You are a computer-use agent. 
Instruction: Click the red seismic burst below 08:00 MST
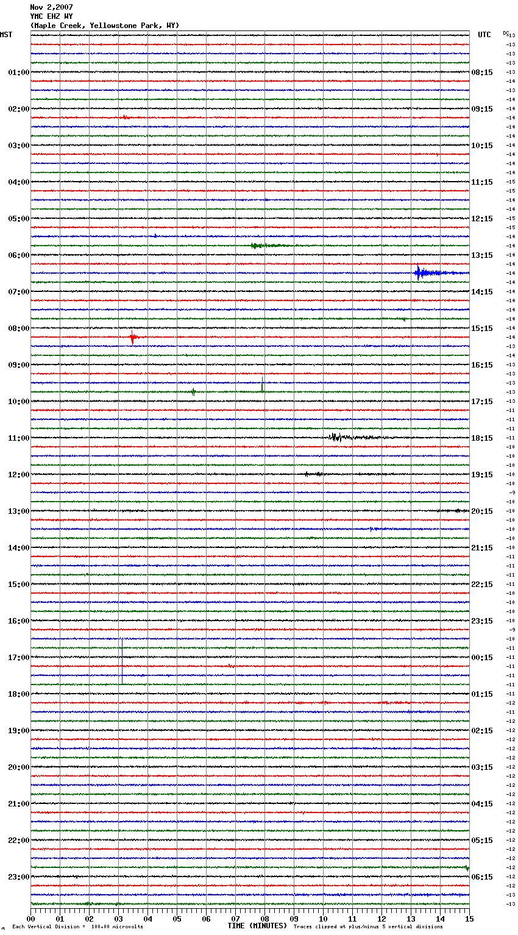tap(134, 337)
